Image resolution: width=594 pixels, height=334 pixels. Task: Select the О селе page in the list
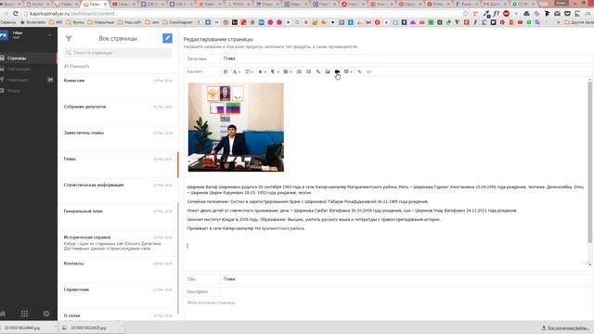[118, 315]
